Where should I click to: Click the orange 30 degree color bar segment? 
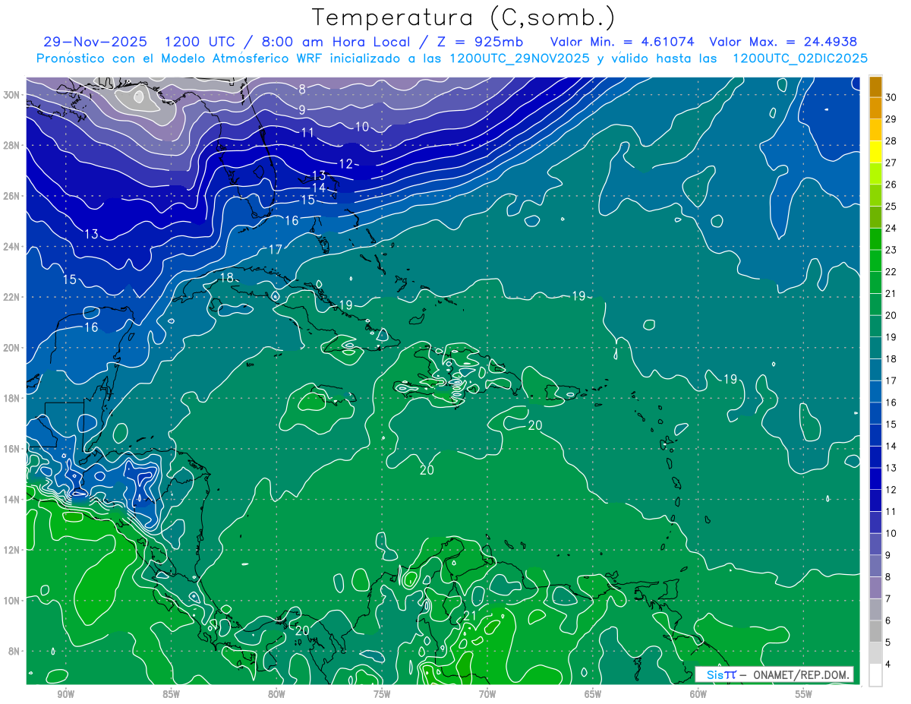[x=875, y=87]
